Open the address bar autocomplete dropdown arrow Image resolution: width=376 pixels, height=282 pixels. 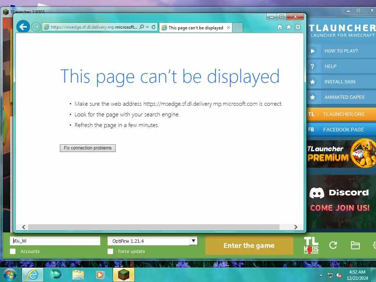pyautogui.click(x=148, y=27)
